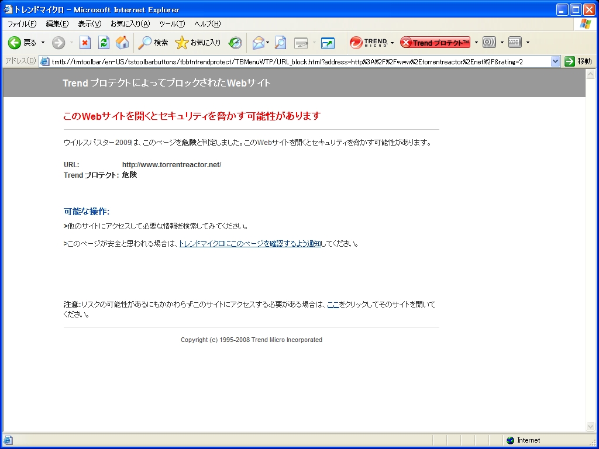Click the 移動 (Go) button
The width and height of the screenshot is (599, 449).
[578, 61]
